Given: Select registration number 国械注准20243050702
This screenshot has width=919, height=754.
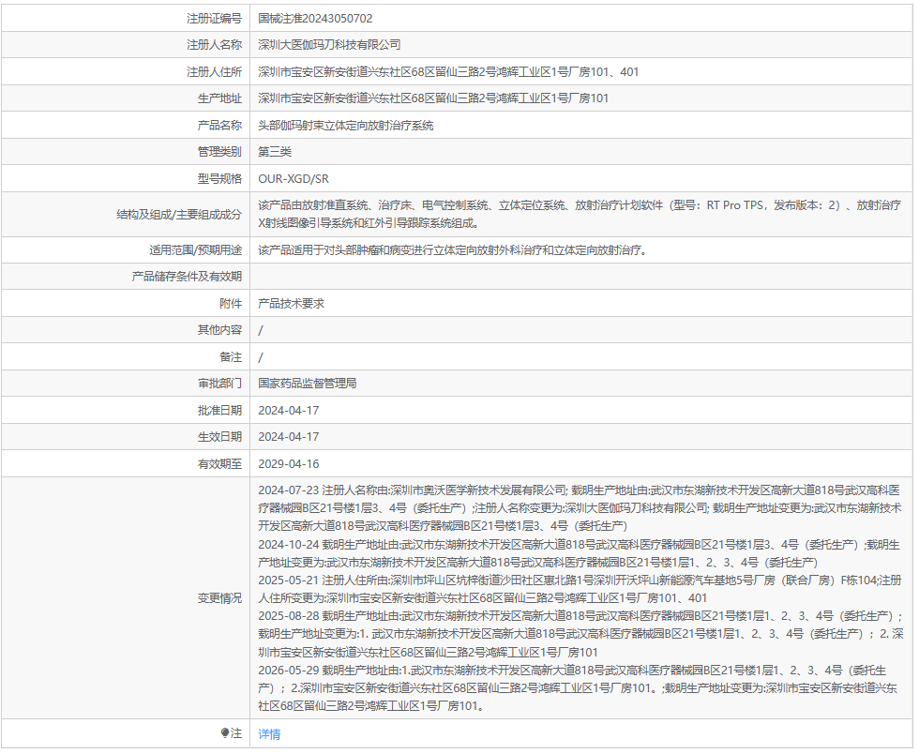Looking at the screenshot, I should pyautogui.click(x=315, y=18).
